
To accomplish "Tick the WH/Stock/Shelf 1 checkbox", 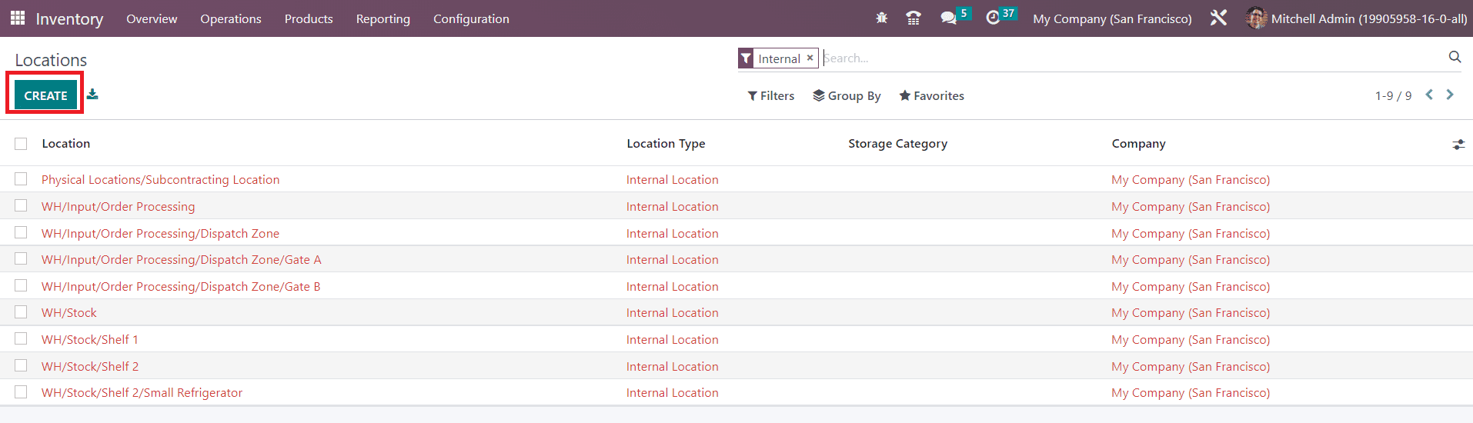I will tap(21, 339).
